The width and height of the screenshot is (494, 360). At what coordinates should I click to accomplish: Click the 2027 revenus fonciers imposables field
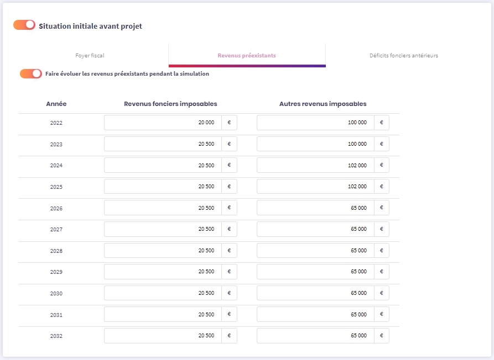pyautogui.click(x=163, y=229)
